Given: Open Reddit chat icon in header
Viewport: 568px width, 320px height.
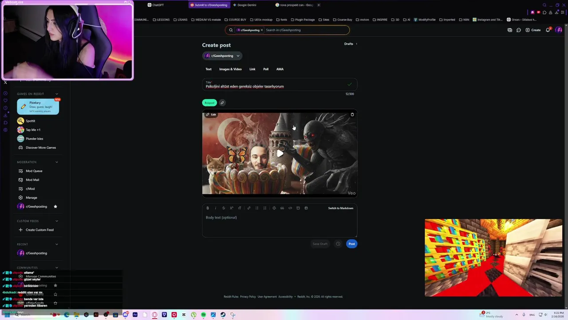Looking at the screenshot, I should (518, 30).
